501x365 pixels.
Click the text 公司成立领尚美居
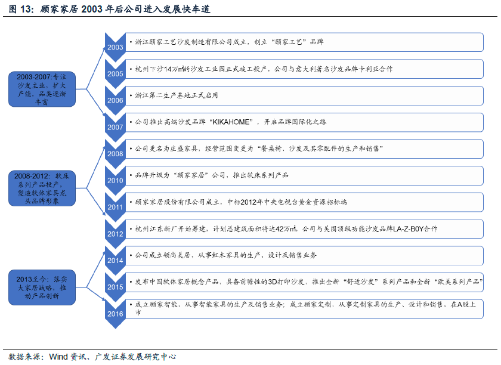click(x=225, y=255)
